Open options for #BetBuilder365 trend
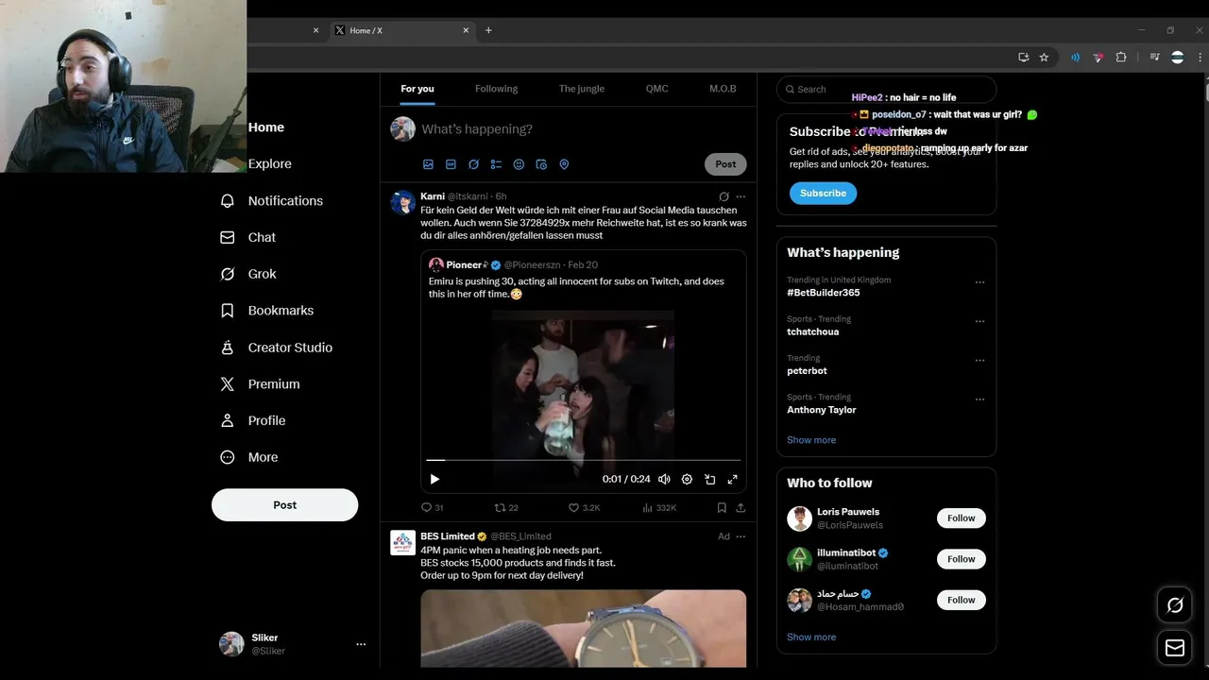The image size is (1209, 680). pos(979,282)
